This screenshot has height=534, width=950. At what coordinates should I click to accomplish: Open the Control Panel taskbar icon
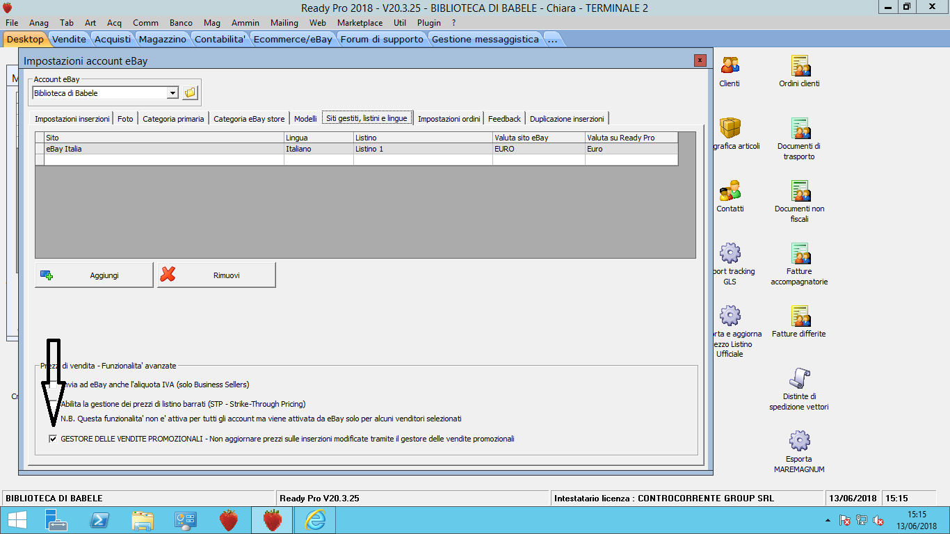[186, 520]
